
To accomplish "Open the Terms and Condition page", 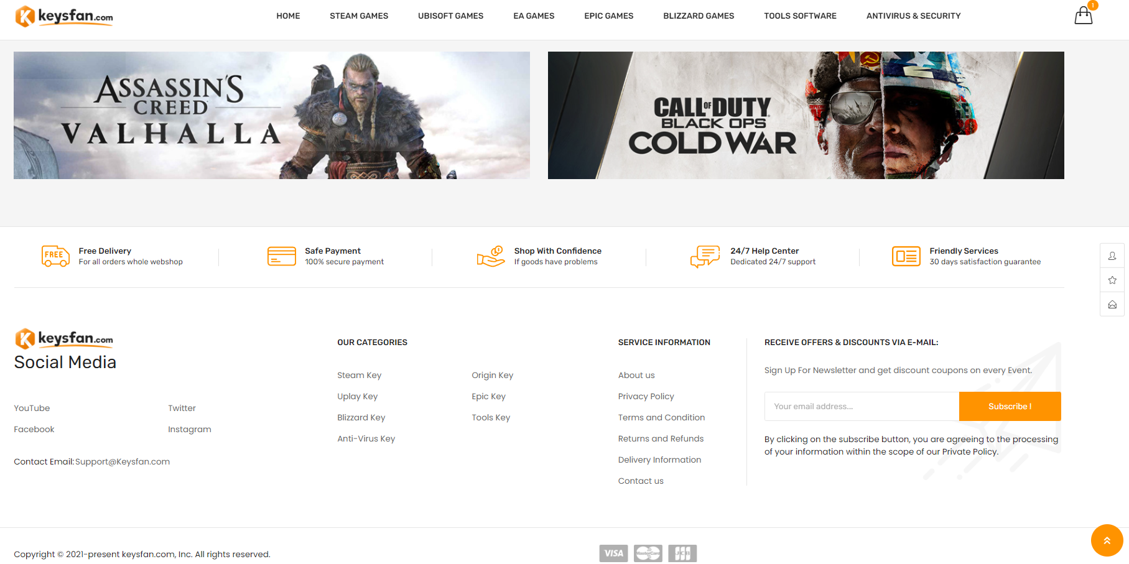I will tap(662, 418).
